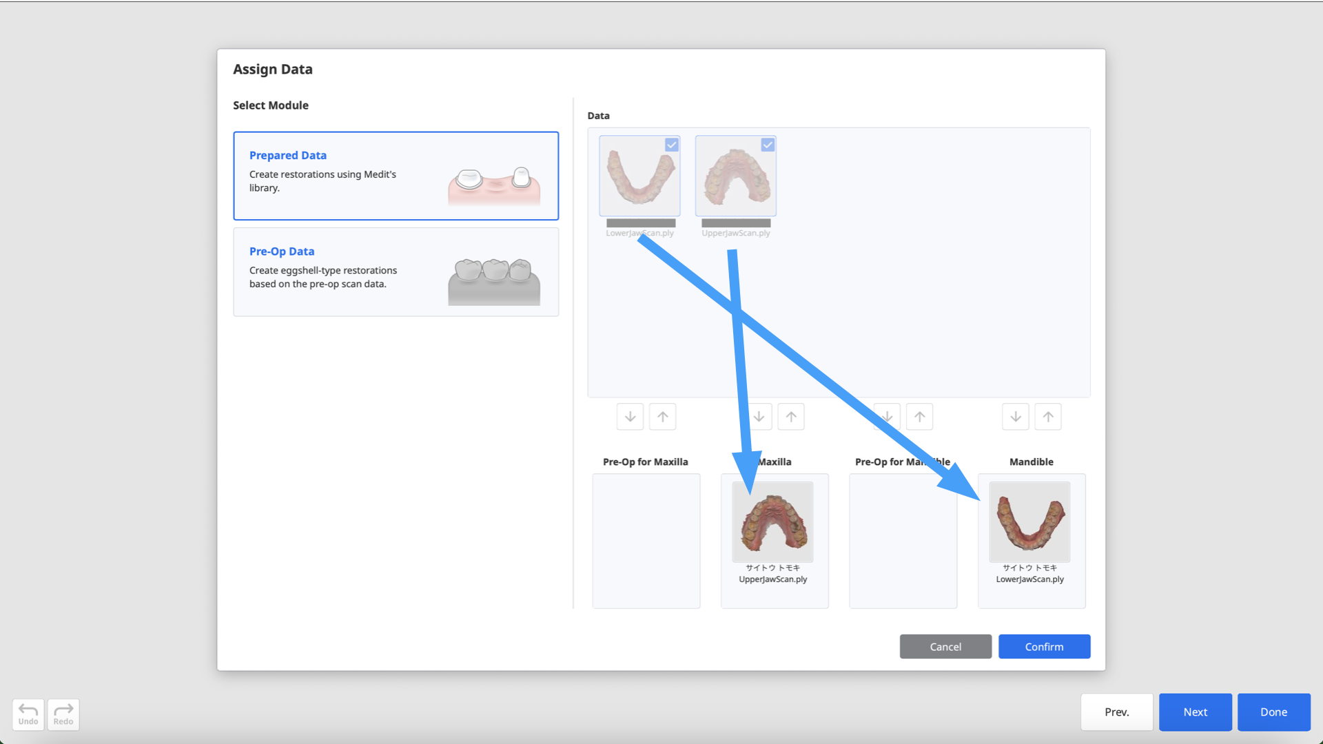Screen dimensions: 1323x744
Task: Click the down arrow for the Mandible slot
Action: [1016, 417]
